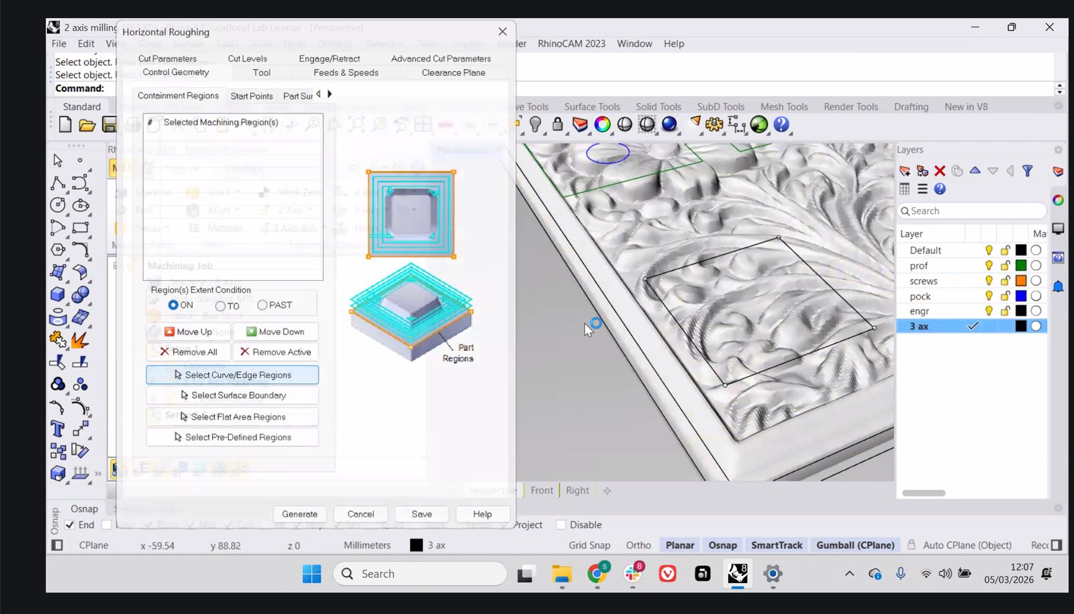
Task: Select the Explode tool
Action: click(x=80, y=340)
